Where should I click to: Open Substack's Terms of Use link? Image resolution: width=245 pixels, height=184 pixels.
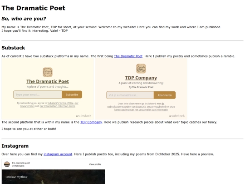60,103
